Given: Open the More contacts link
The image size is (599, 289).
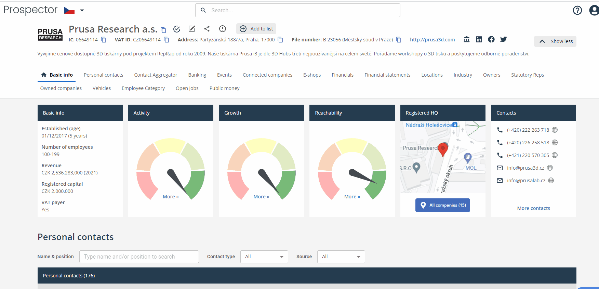Looking at the screenshot, I should 534,208.
